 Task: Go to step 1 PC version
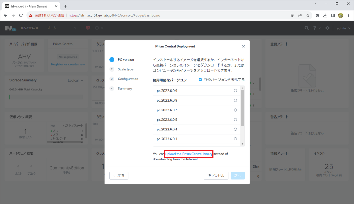(122, 59)
